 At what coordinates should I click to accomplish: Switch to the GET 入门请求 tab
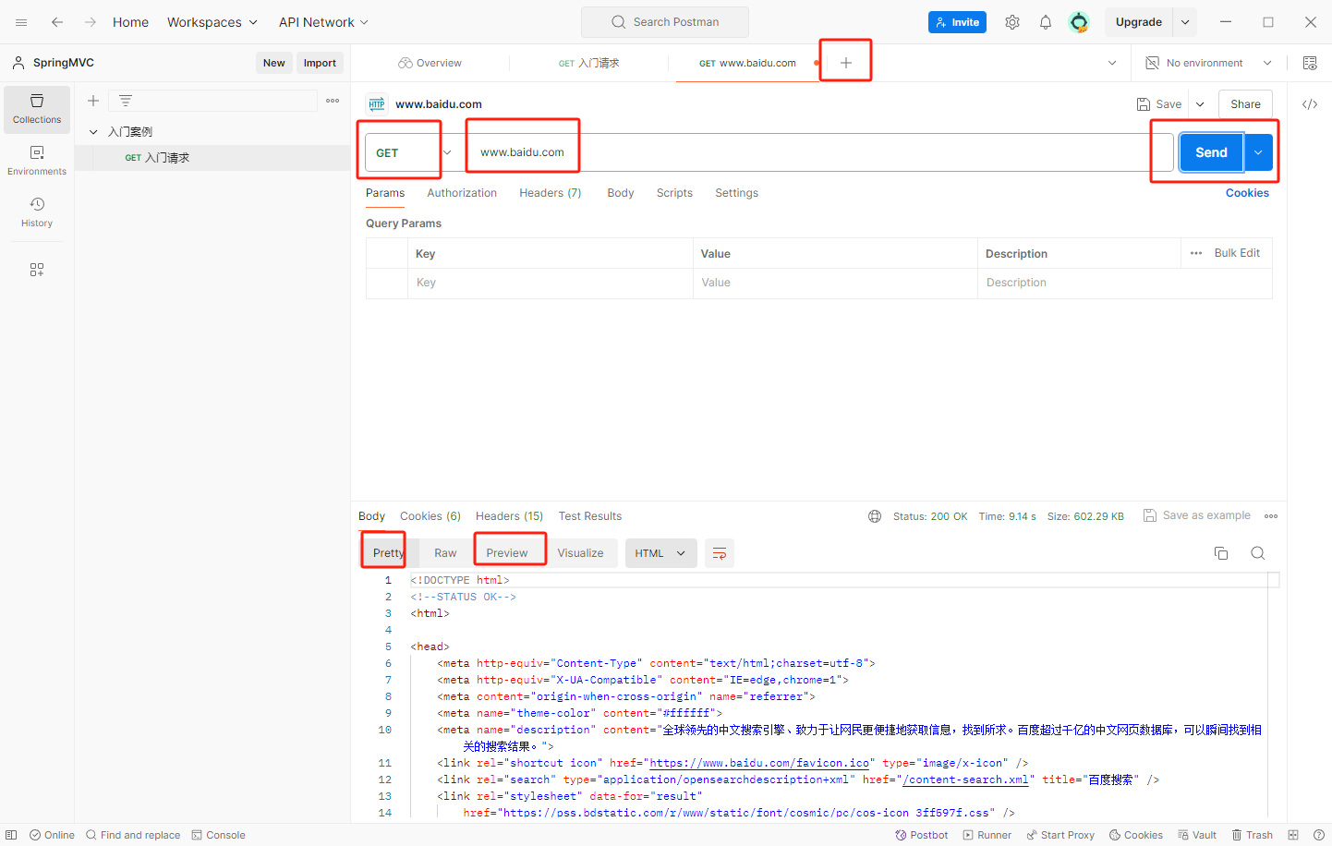(589, 63)
